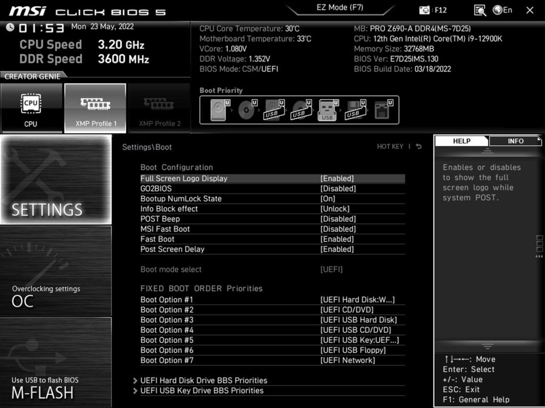Toggle POST Beep Disabled value
Viewport: 545px width, 408px height.
[x=338, y=218]
